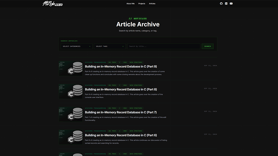Open the YouTube channel icon
The image size is (278, 156).
231,3
